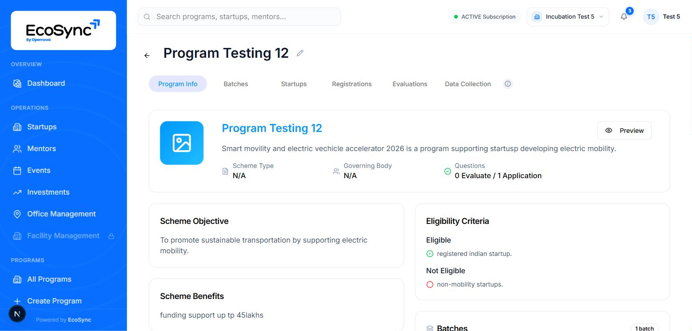Click the plus icon next to Create Program
Screen dimensions: 692x331
pyautogui.click(x=17, y=301)
